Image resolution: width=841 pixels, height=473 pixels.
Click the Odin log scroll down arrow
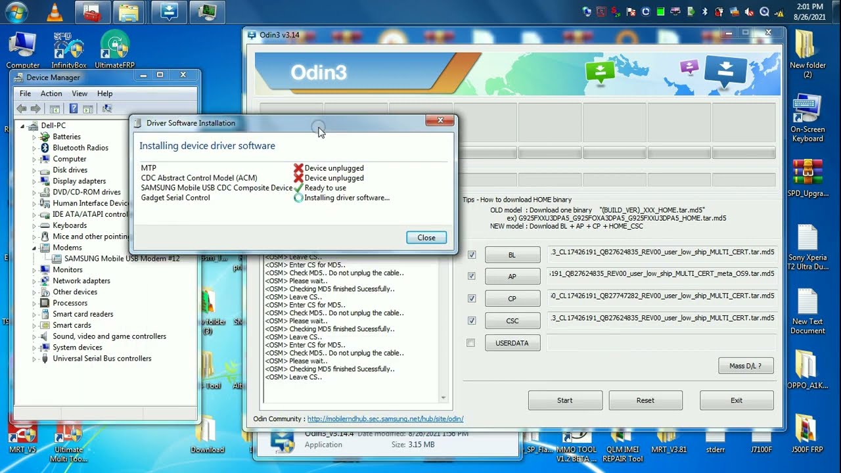(443, 397)
